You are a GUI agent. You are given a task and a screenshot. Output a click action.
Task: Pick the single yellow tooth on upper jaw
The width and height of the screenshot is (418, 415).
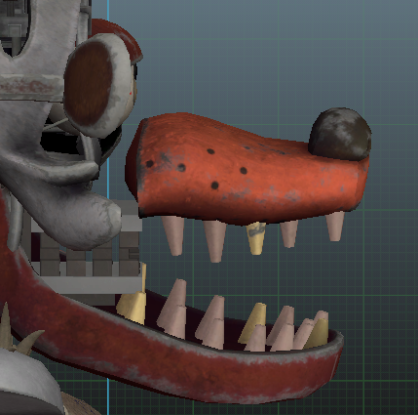click(x=256, y=238)
